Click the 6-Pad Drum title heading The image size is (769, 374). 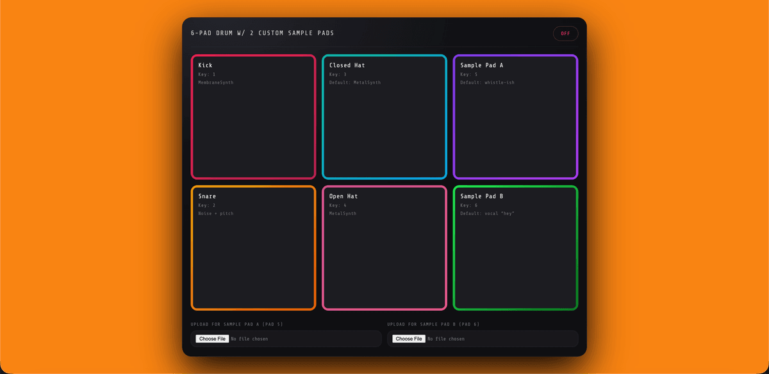coord(262,33)
